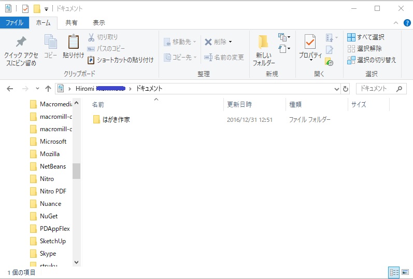
Task: Click the Paste (貼り付け) clipboard icon
Action: tap(74, 41)
